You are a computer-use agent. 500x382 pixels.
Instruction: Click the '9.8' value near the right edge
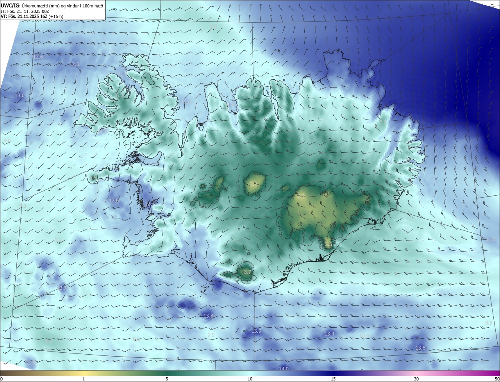[x=489, y=323]
